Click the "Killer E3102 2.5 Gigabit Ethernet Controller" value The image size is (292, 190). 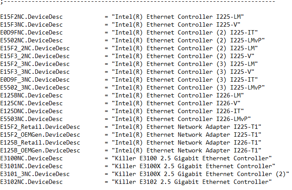pos(192,182)
